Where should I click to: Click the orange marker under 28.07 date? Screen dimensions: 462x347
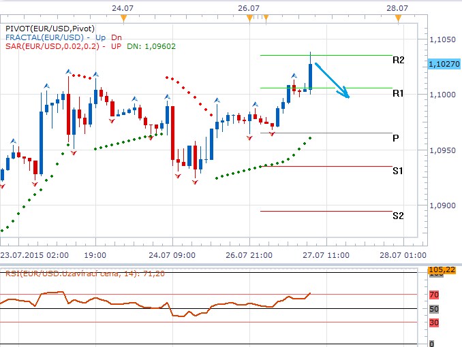click(398, 20)
